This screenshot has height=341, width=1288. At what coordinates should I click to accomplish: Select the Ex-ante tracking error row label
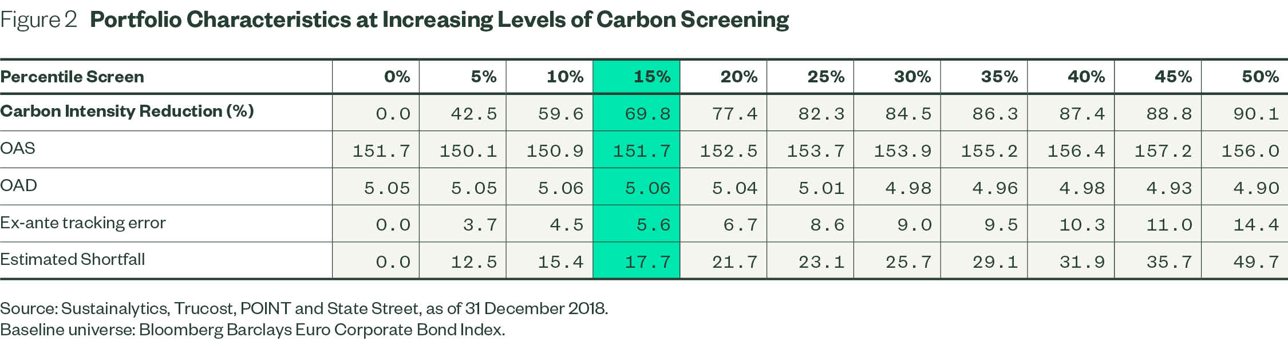point(83,223)
